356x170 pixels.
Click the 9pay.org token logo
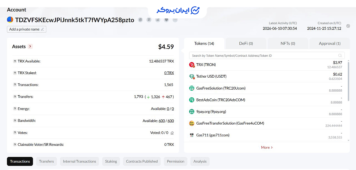pyautogui.click(x=192, y=112)
